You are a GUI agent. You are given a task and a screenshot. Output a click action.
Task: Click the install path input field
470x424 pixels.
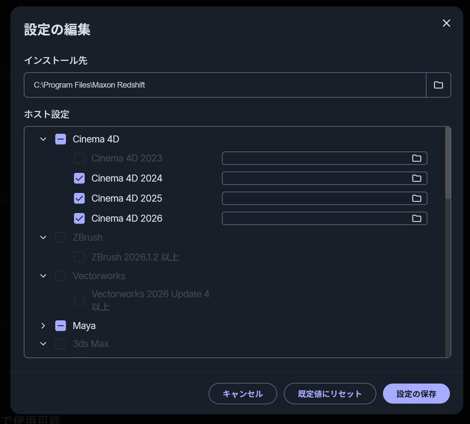tap(225, 85)
